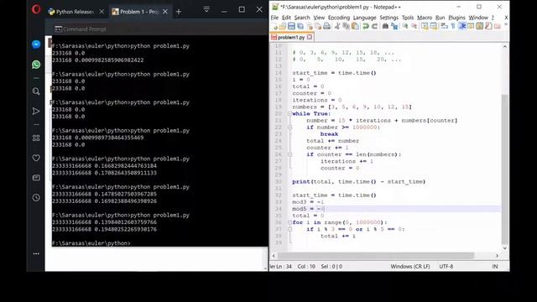Click the Redo arrow icon
Screen dimensions: 537x302
coord(375,26)
